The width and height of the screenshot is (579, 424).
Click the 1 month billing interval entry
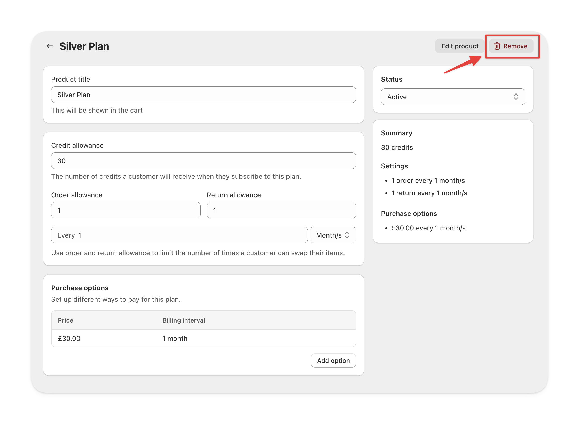175,338
